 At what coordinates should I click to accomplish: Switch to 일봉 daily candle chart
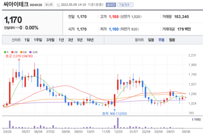[151, 40]
